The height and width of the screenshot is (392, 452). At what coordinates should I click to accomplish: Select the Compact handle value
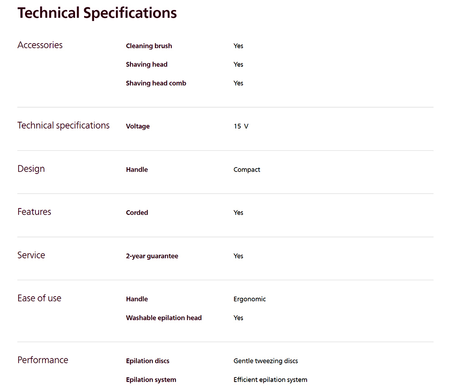click(247, 169)
